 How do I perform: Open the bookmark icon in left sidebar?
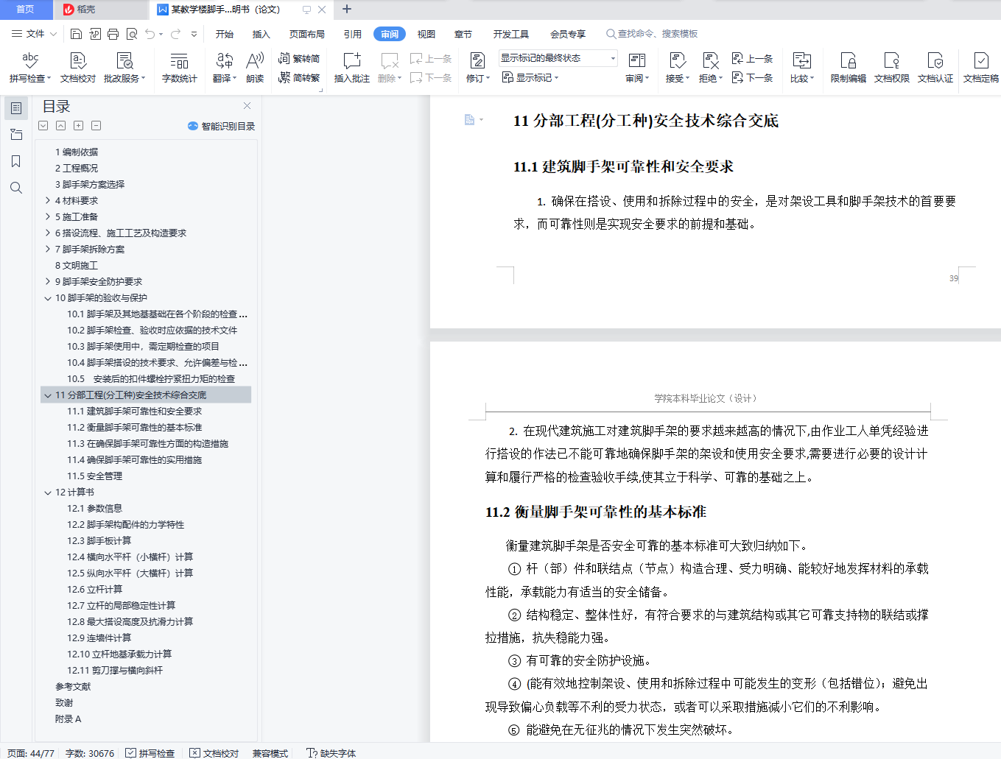(16, 161)
